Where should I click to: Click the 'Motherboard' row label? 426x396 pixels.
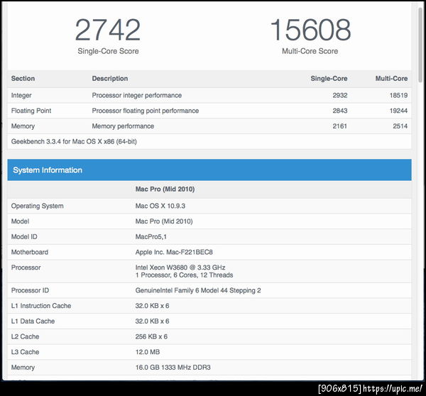tap(30, 252)
